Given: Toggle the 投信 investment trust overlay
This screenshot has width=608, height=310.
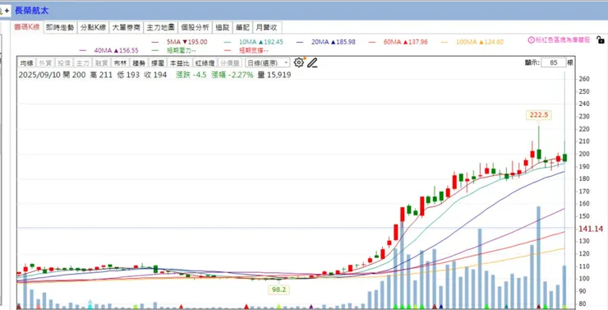Looking at the screenshot, I should (x=64, y=62).
